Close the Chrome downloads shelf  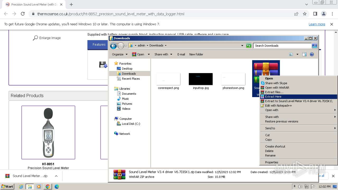click(333, 176)
